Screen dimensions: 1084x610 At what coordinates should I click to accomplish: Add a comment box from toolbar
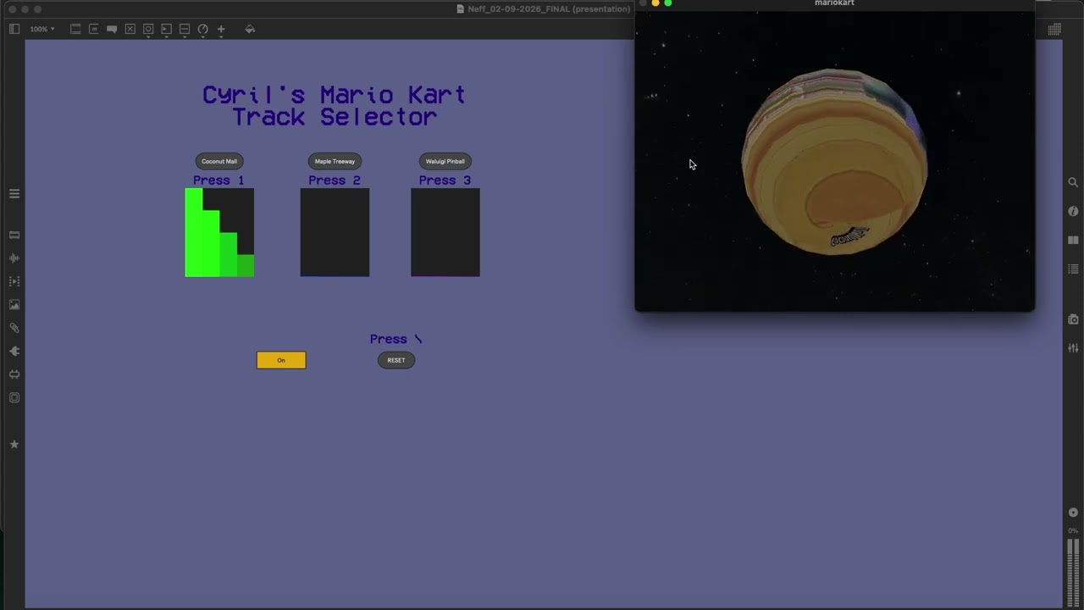click(112, 29)
